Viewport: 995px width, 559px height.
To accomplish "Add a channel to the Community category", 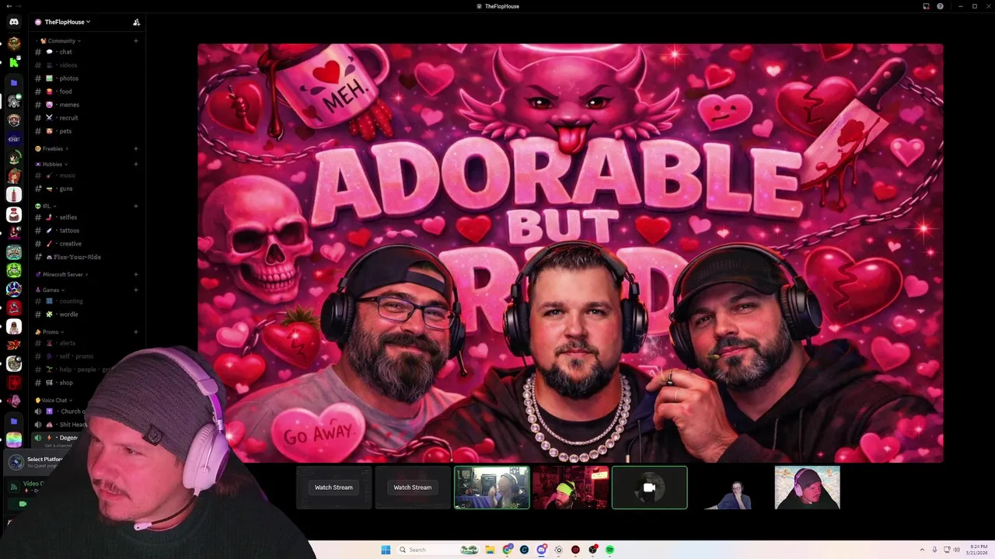I will (136, 41).
